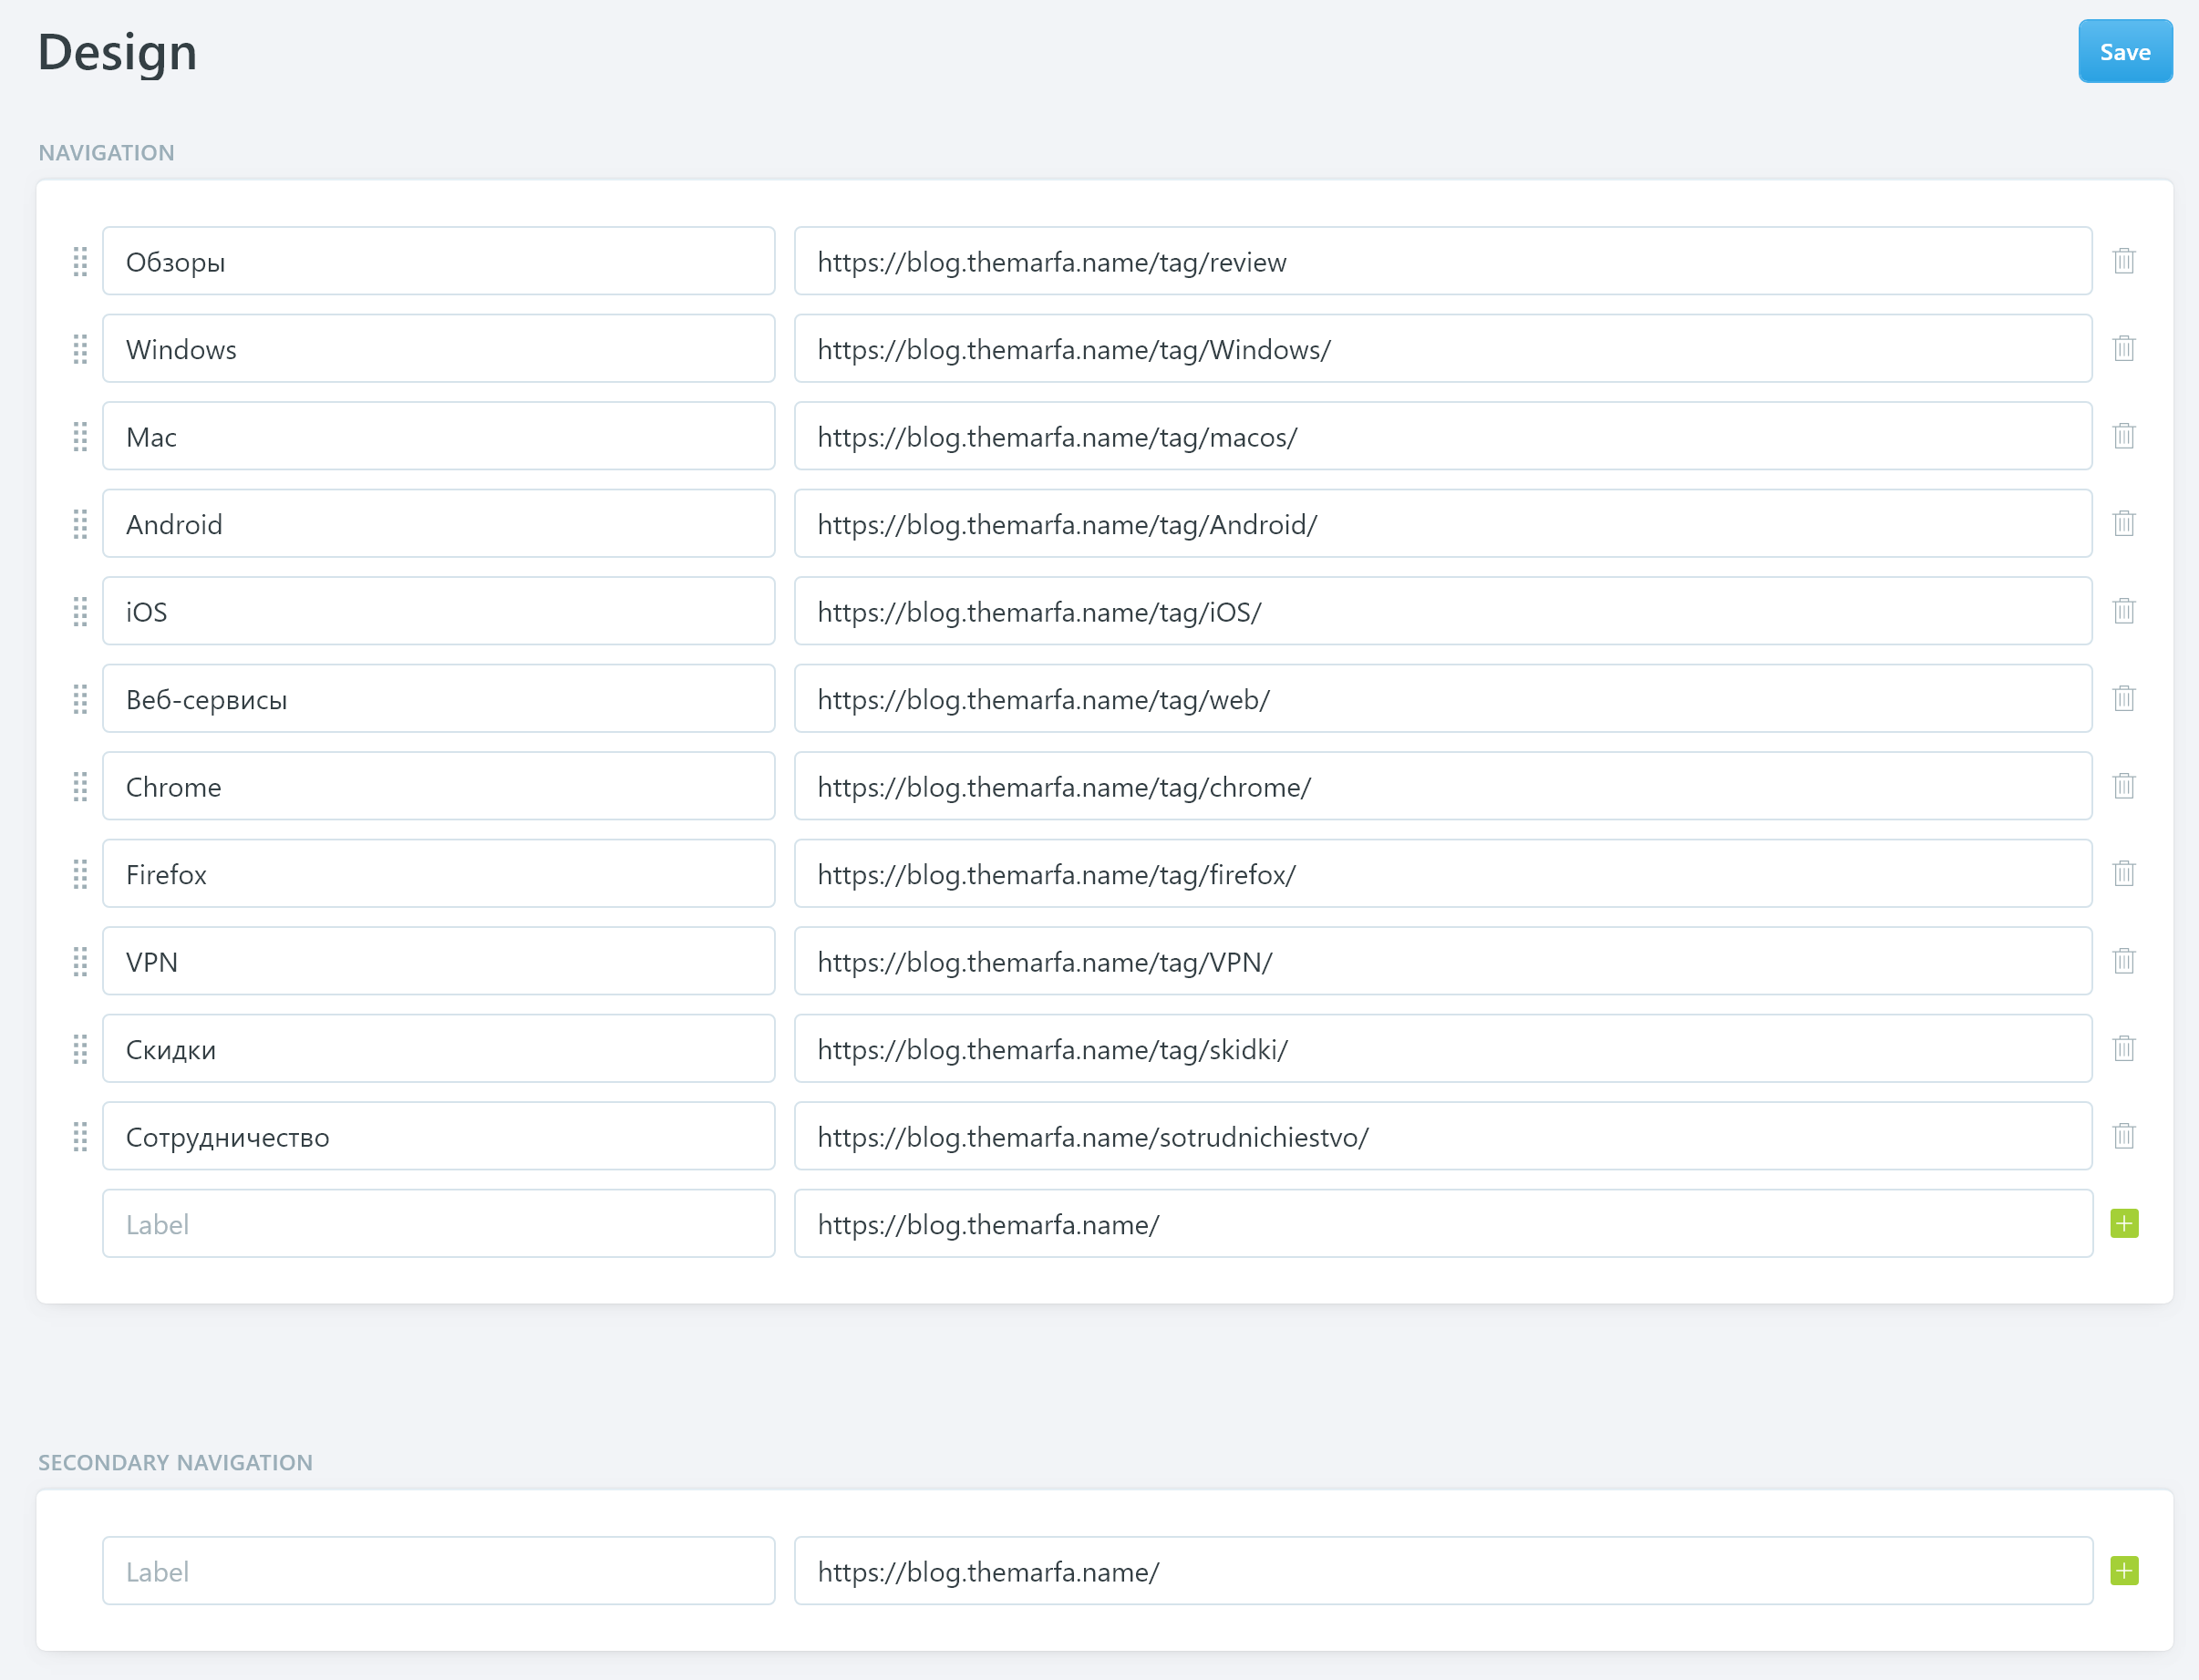Click the empty Label field in Navigation
Image resolution: width=2199 pixels, height=1680 pixels.
point(438,1223)
